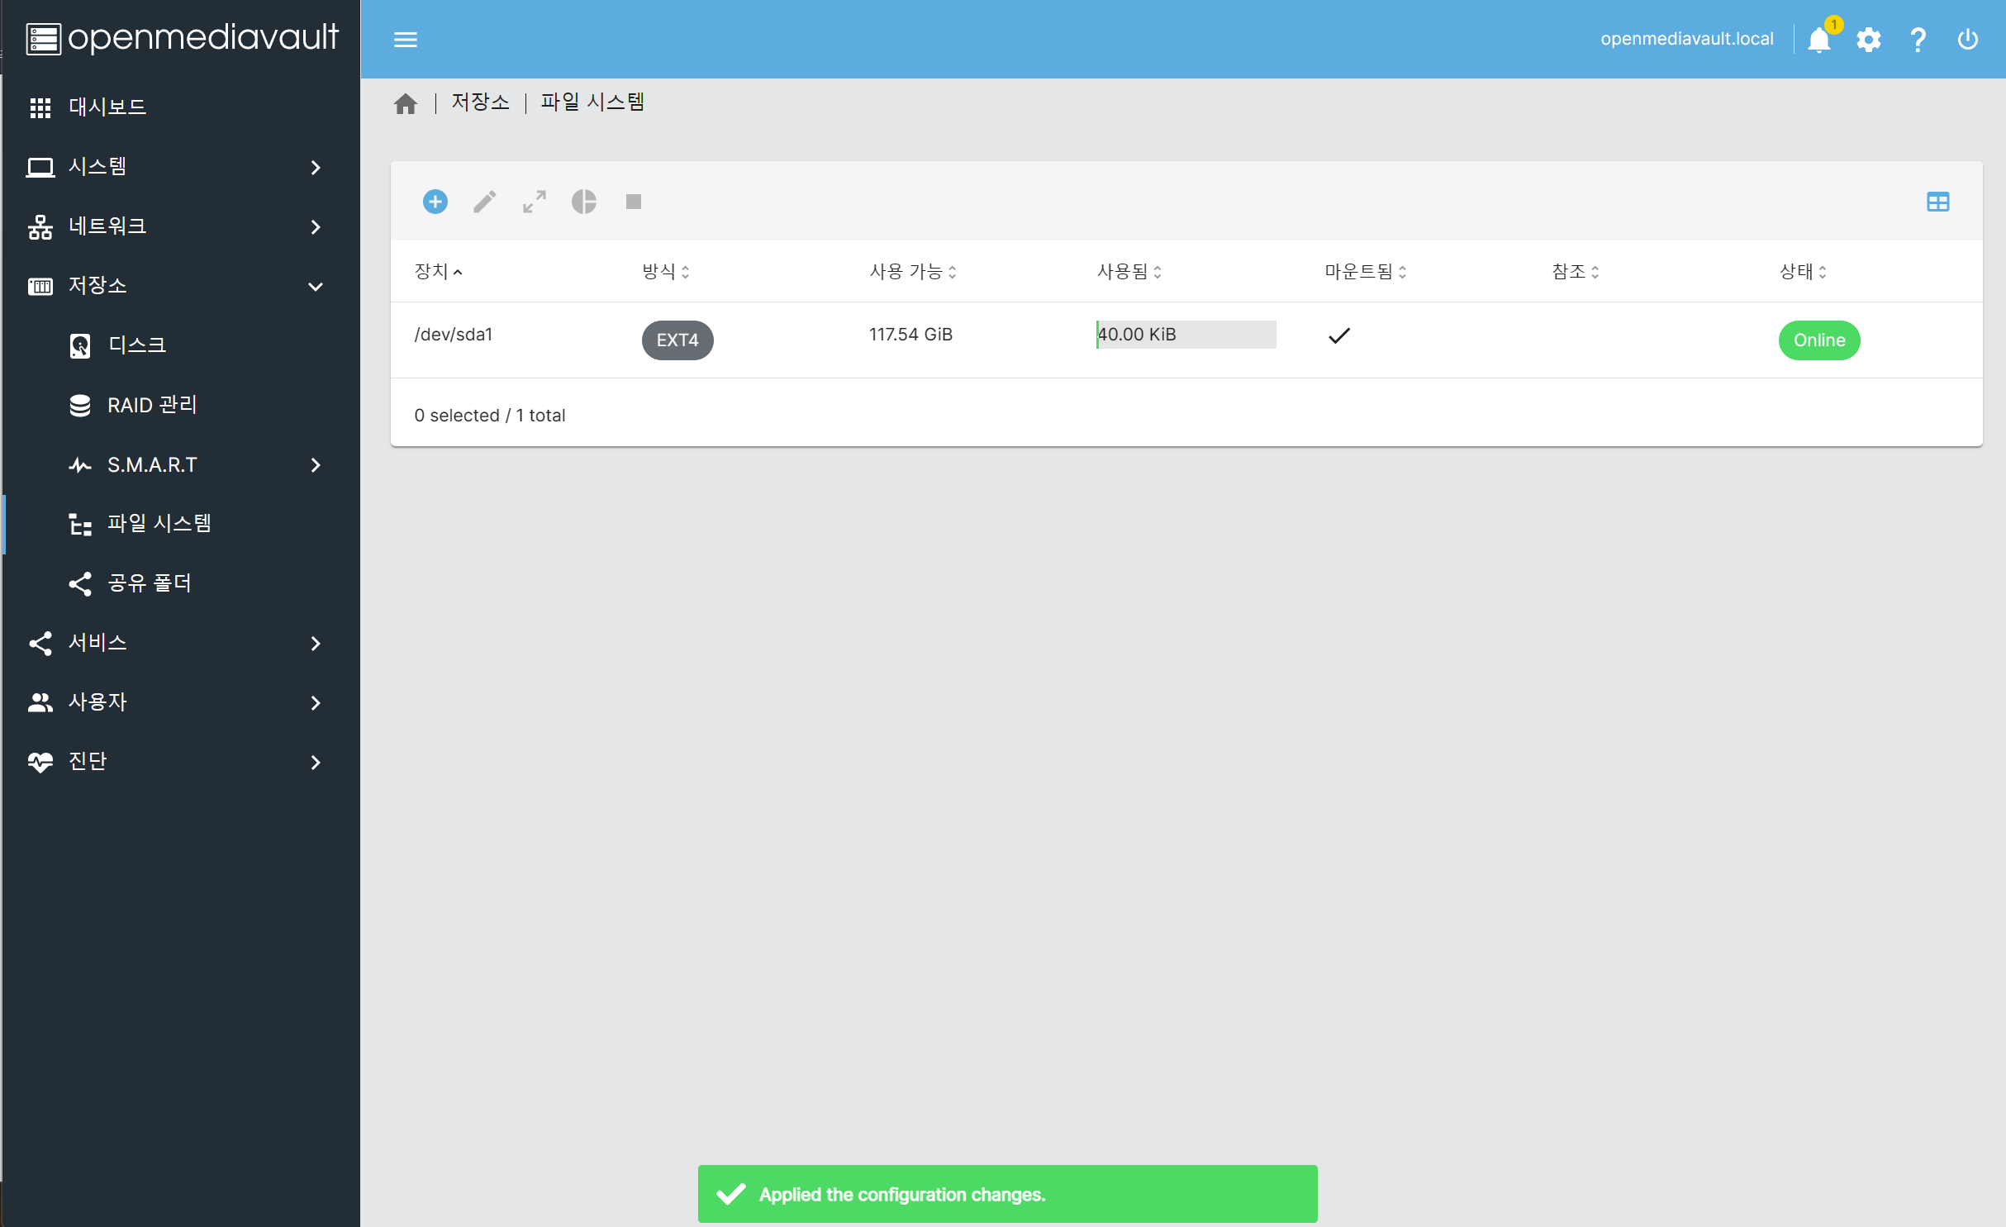Open 디스크 in the sidebar
2006x1227 pixels.
point(182,345)
